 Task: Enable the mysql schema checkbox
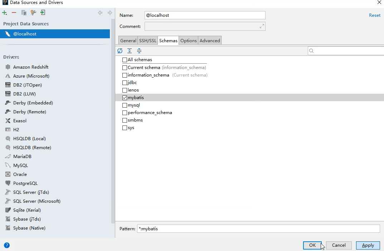coord(125,105)
